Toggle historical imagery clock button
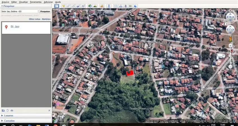The width and height of the screenshot is (238, 126). pos(90,6)
